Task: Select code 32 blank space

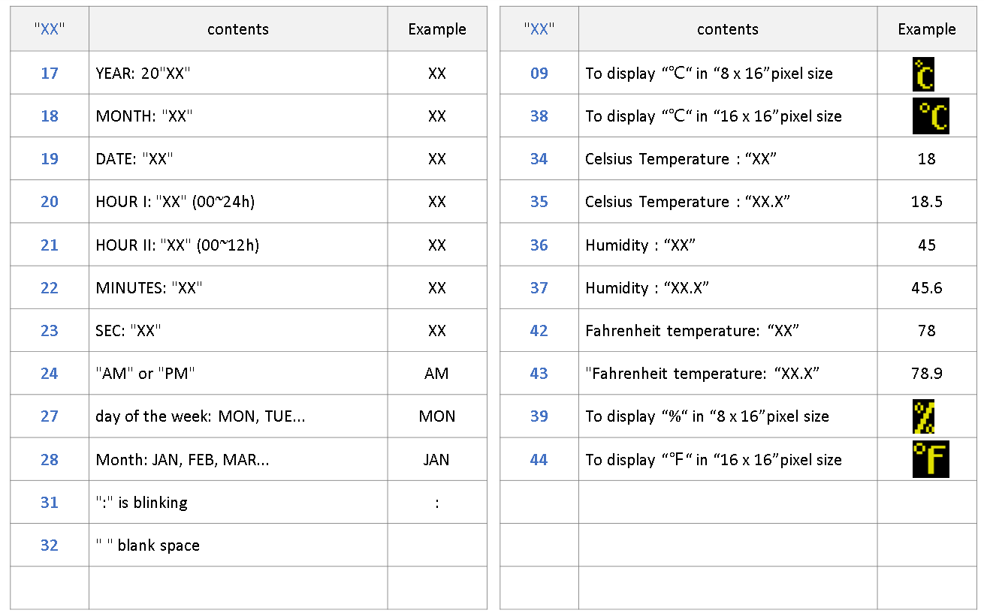Action: pos(50,545)
